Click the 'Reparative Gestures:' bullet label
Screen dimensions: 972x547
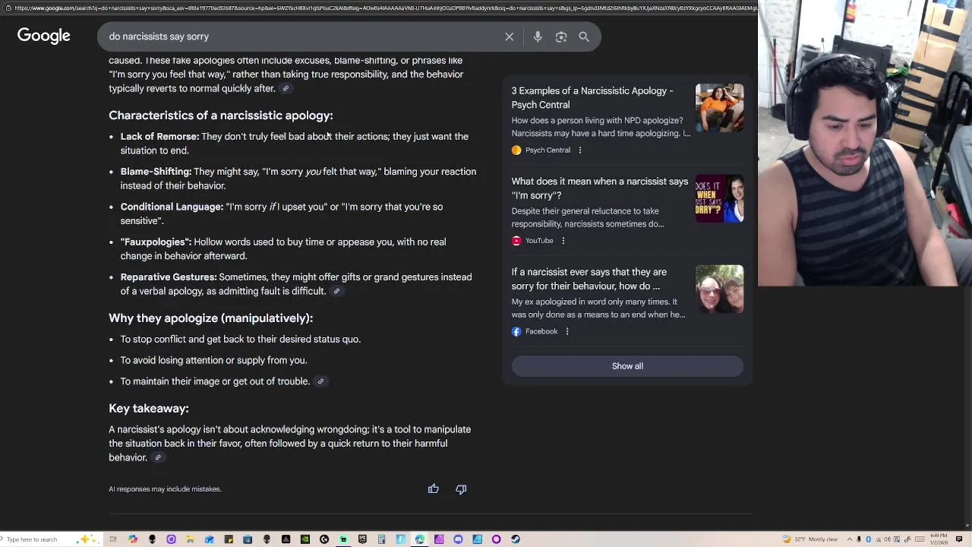tap(169, 277)
